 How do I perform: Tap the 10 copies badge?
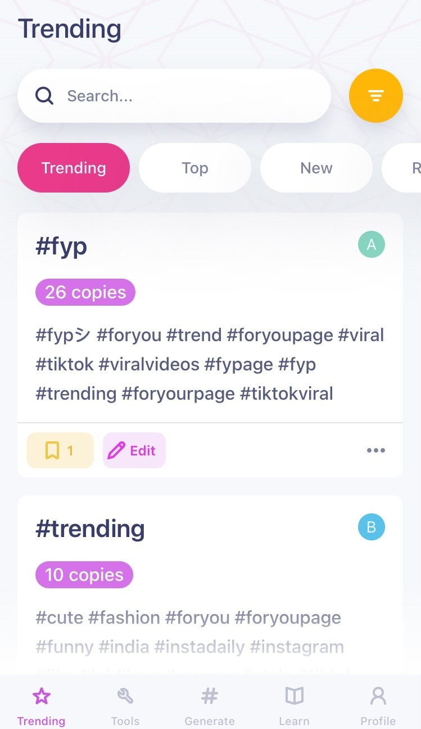84,575
